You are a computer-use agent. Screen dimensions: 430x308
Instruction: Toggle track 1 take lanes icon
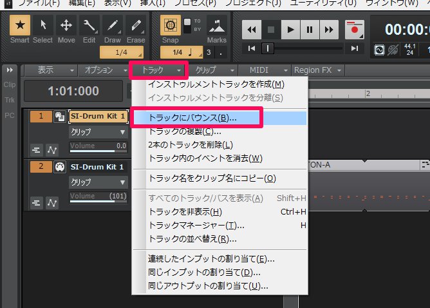36,150
